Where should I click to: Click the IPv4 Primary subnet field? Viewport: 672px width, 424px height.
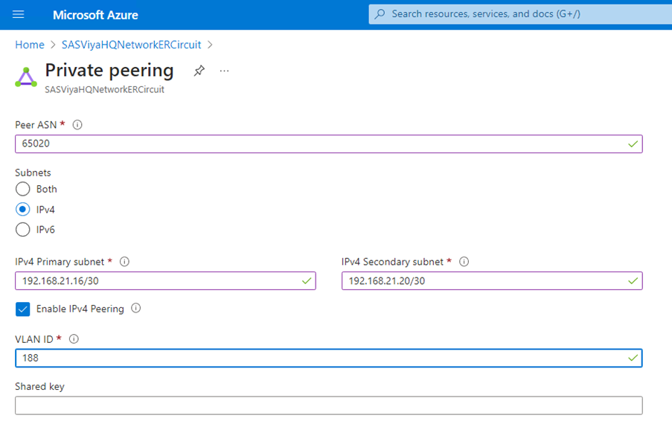tap(156, 280)
